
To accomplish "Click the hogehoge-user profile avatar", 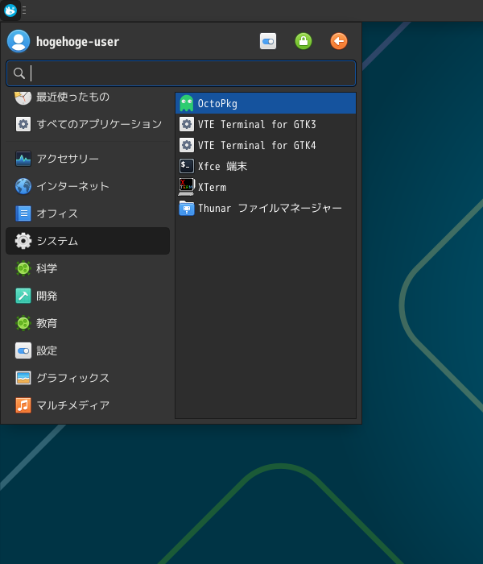I will point(19,41).
